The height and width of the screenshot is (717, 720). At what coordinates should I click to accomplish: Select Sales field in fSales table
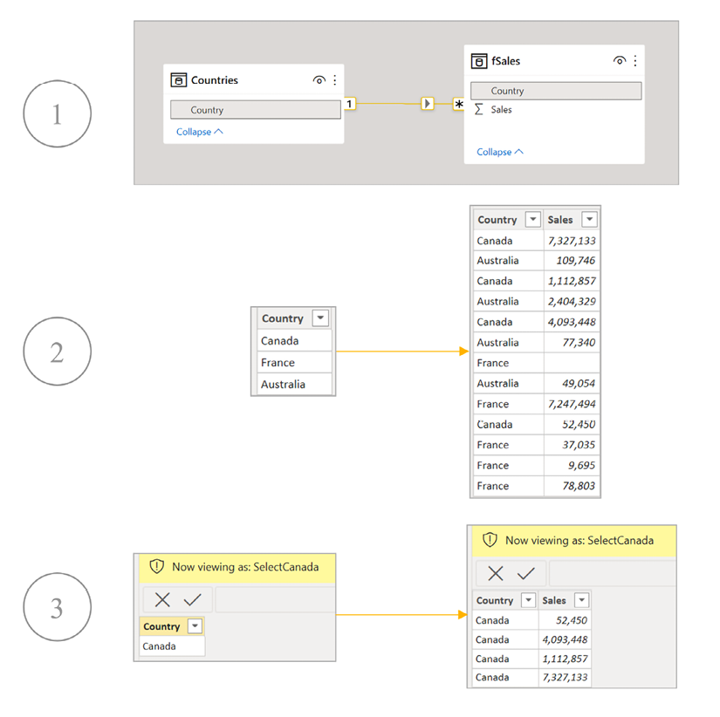click(501, 109)
